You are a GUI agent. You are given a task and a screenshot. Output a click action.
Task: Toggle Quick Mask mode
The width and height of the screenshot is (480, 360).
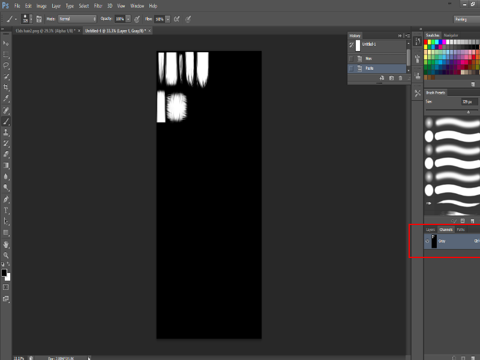[x=6, y=287]
